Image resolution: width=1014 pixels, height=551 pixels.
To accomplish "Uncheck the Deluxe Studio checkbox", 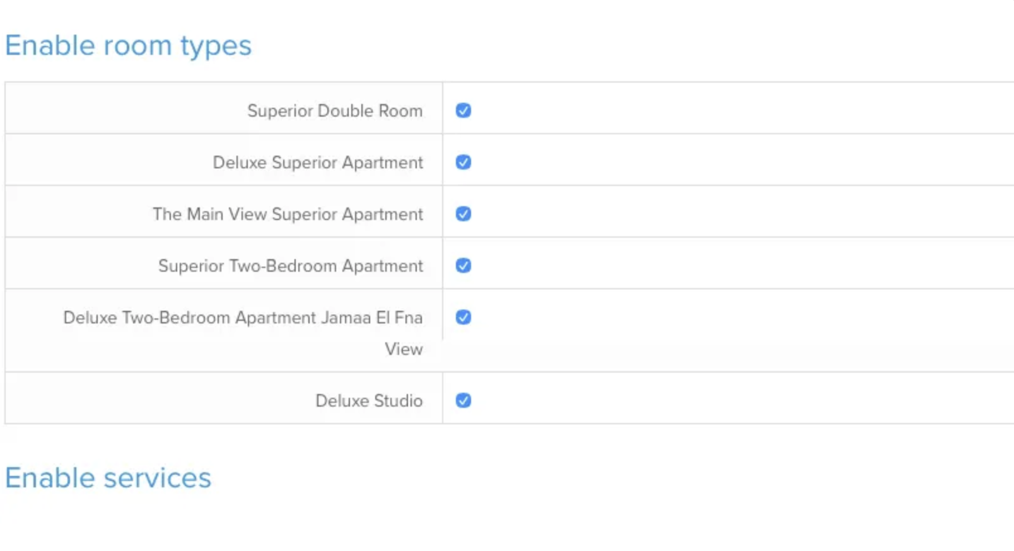I will coord(463,401).
